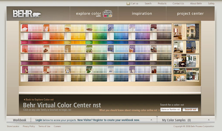Select top-shelf orange card photo icon

46,28
